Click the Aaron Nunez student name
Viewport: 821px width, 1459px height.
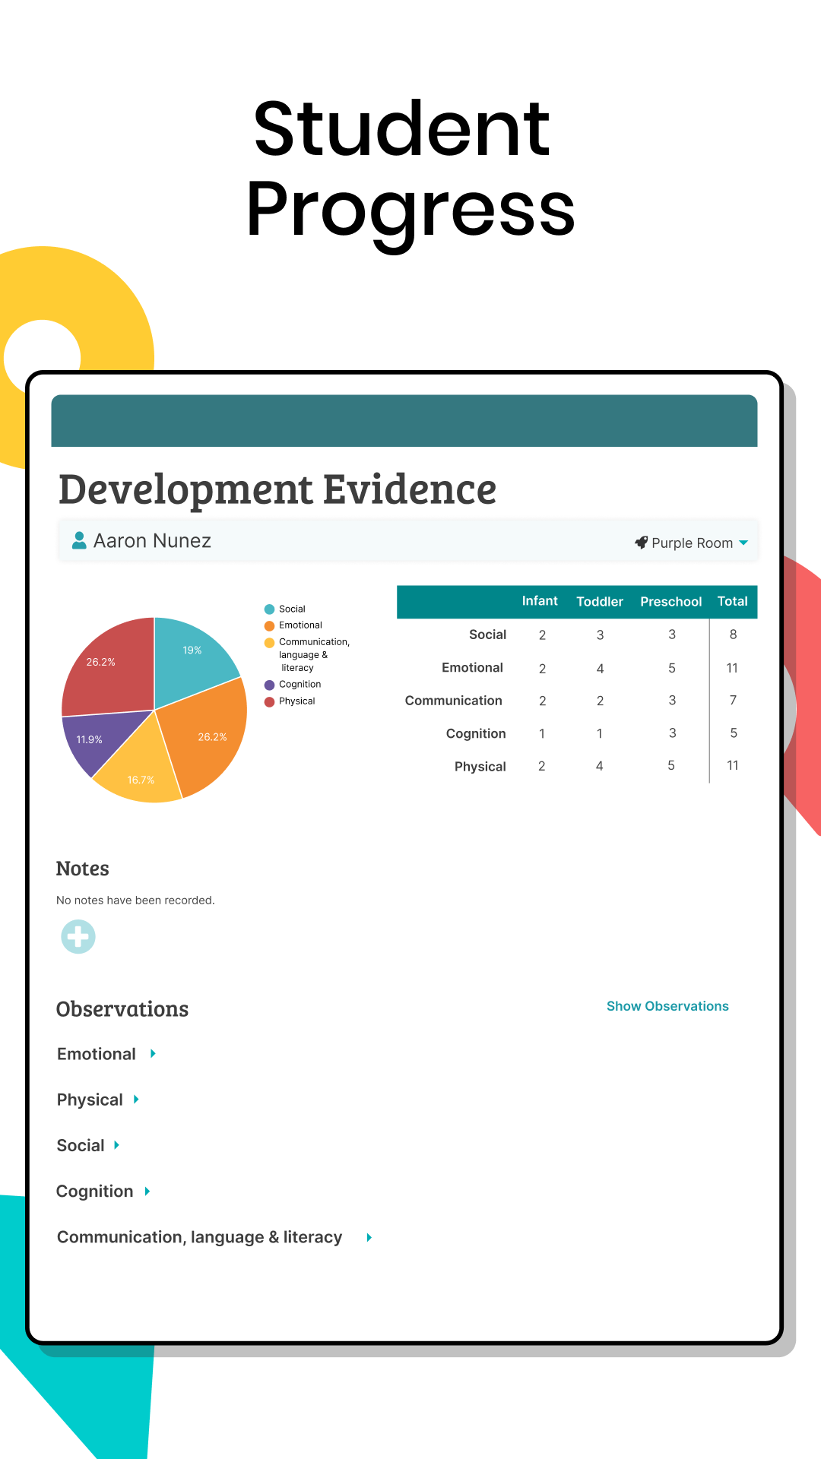pos(152,540)
